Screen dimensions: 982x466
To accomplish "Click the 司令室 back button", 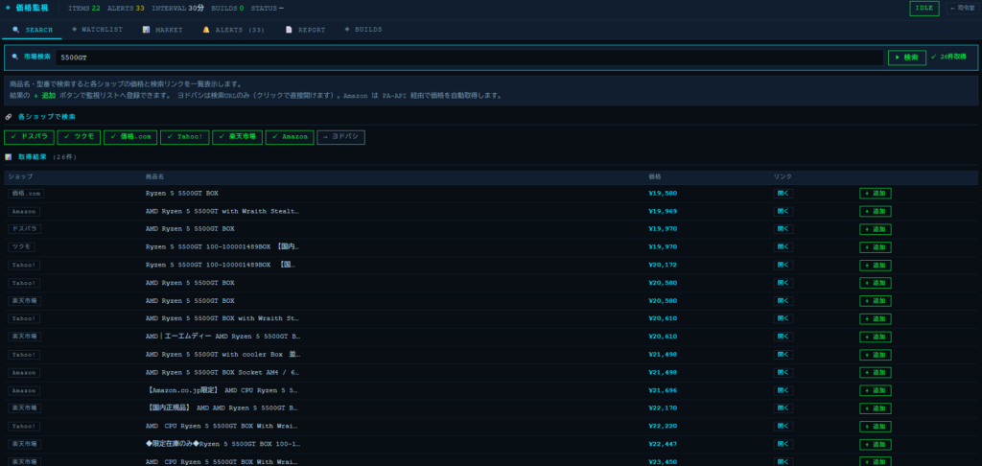I will [x=961, y=9].
